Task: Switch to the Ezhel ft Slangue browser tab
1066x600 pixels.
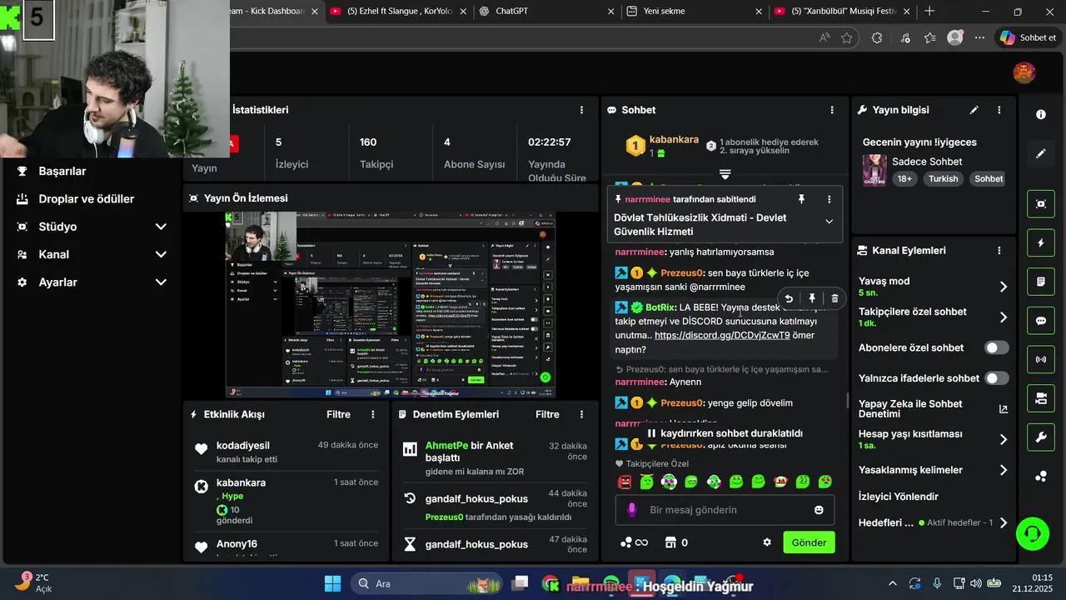Action: click(x=399, y=12)
